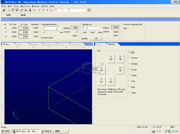The height and width of the screenshot is (134, 180).
Task: Click the Z- (1) jog button
Action: coord(101,81)
